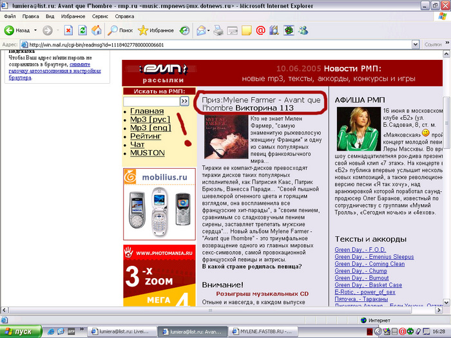The height and width of the screenshot is (338, 451).
Task: Click the red @ icon in system tray
Action: coord(402,332)
